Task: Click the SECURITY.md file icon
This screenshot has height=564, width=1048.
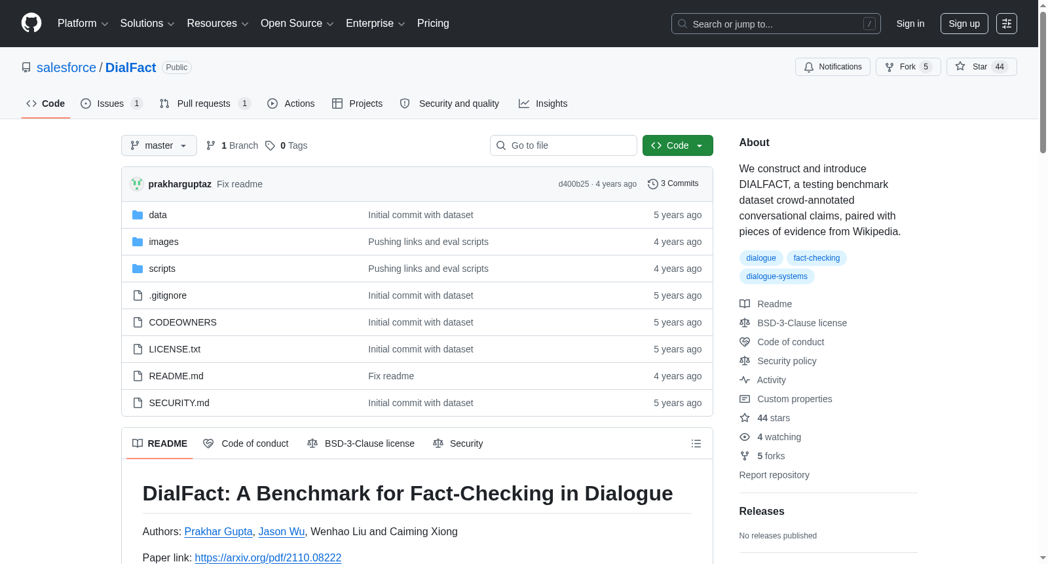Action: 138,403
